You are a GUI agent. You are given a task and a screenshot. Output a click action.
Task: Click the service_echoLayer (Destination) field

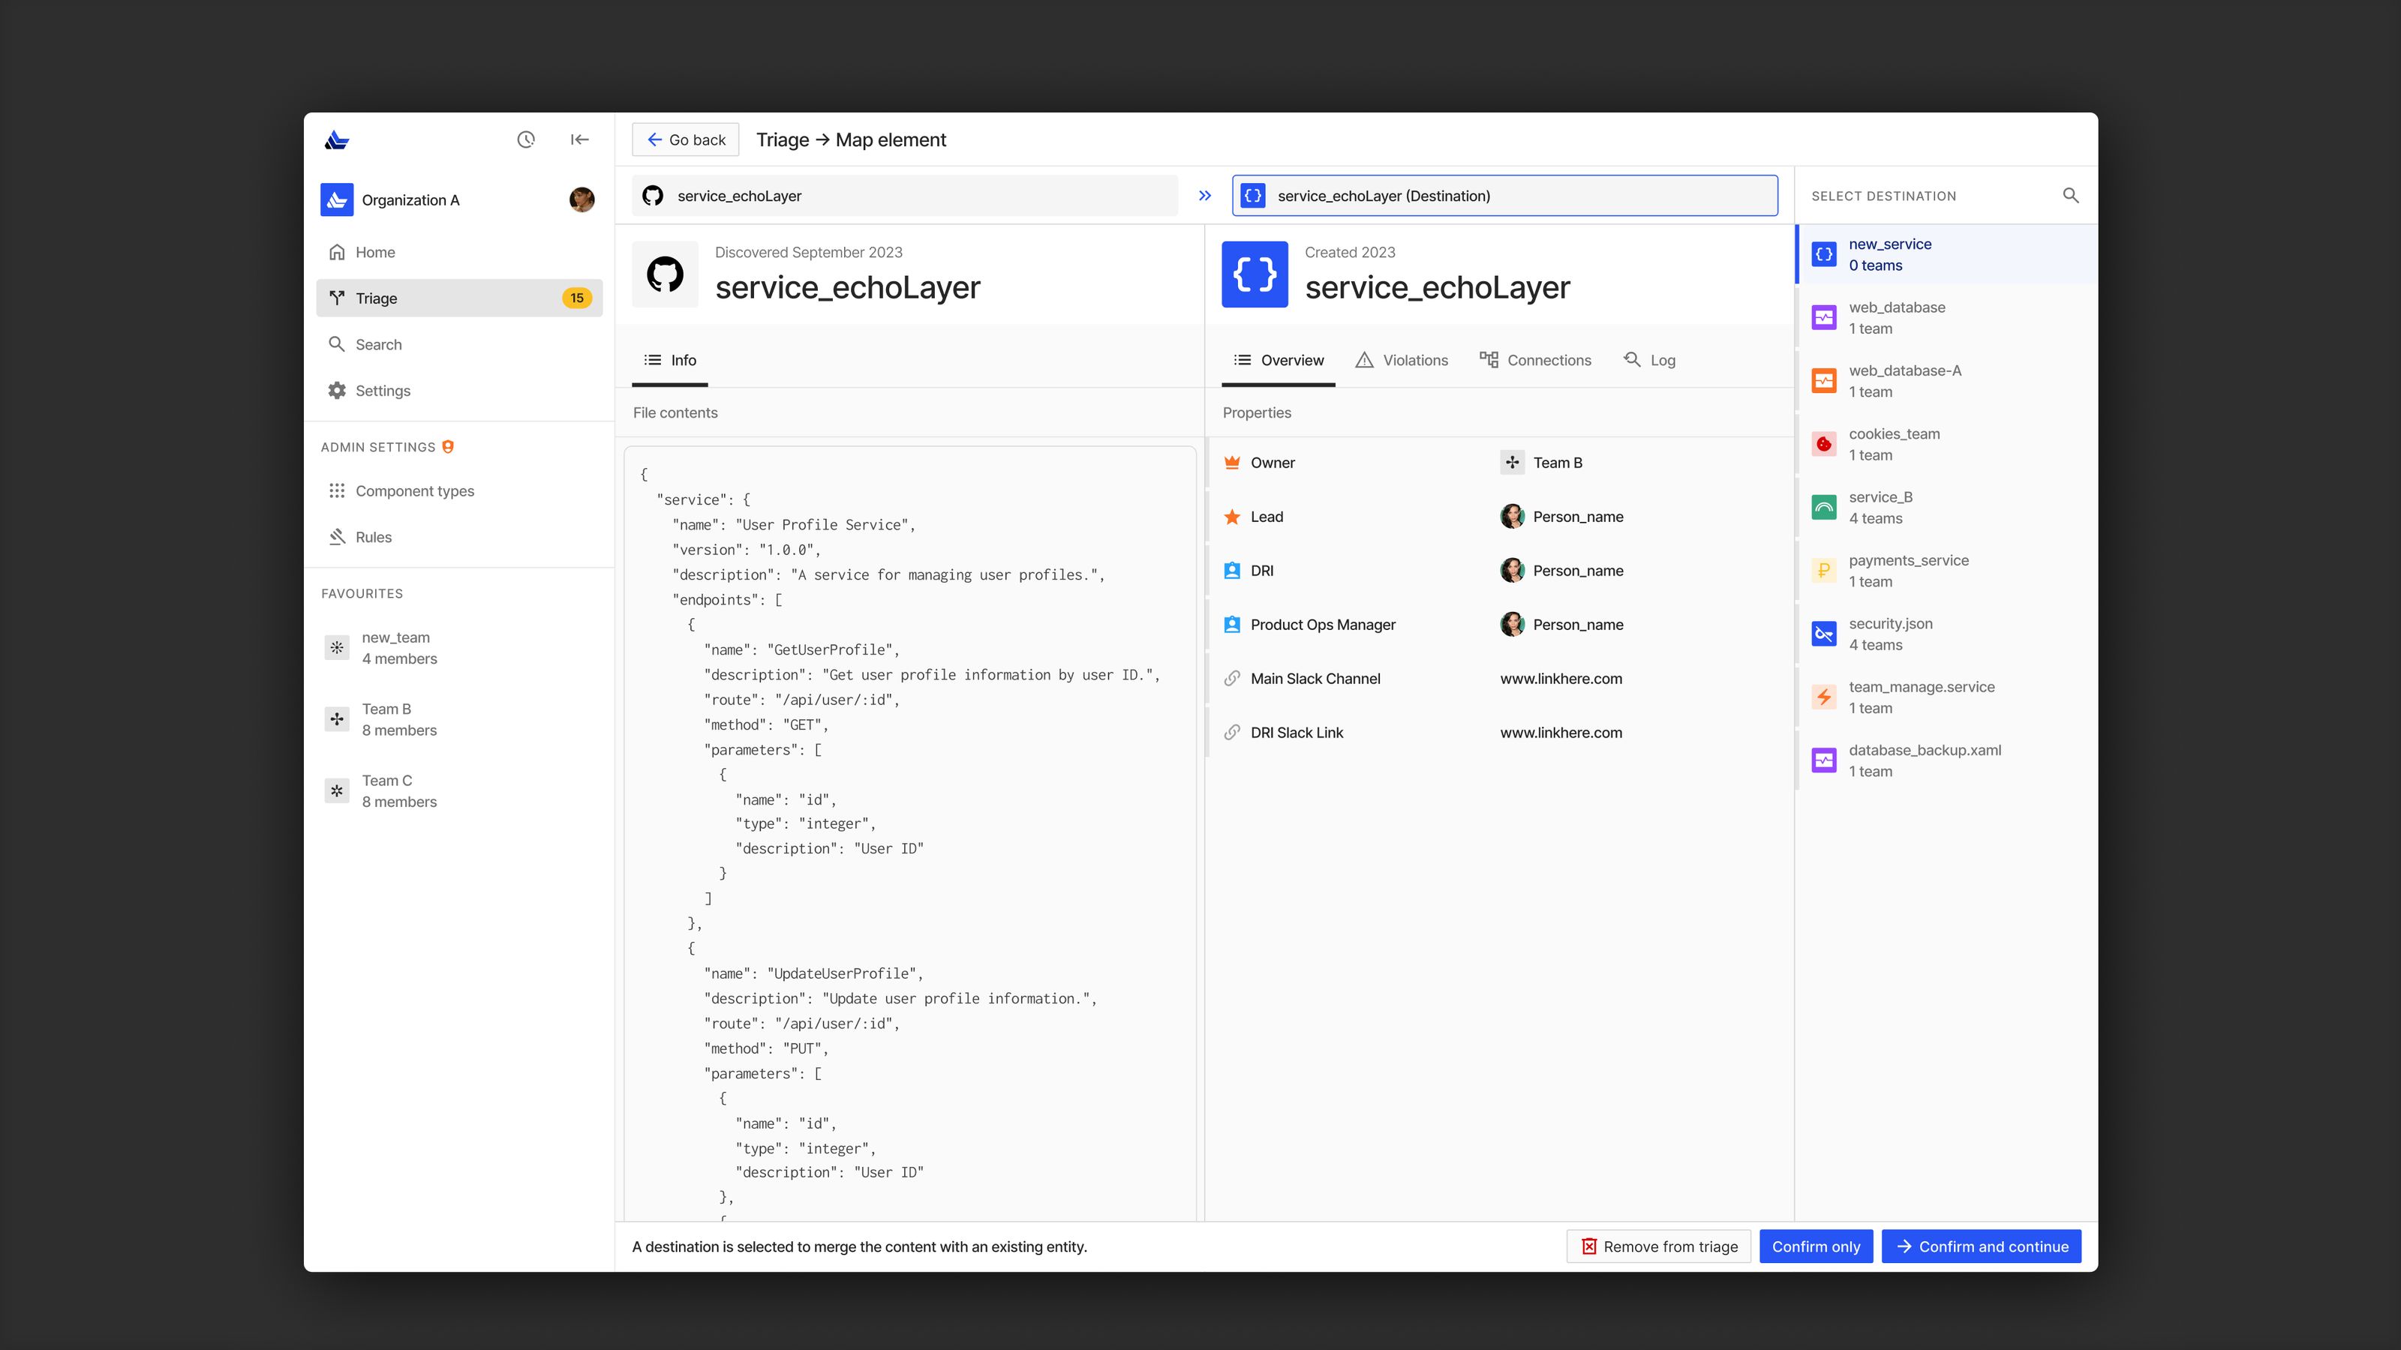(x=1504, y=196)
